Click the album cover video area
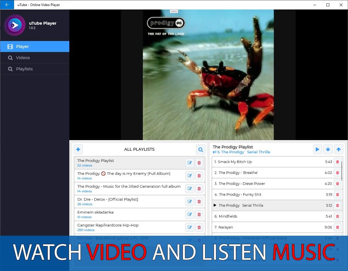Screen dimensions: 348x271 208,75
